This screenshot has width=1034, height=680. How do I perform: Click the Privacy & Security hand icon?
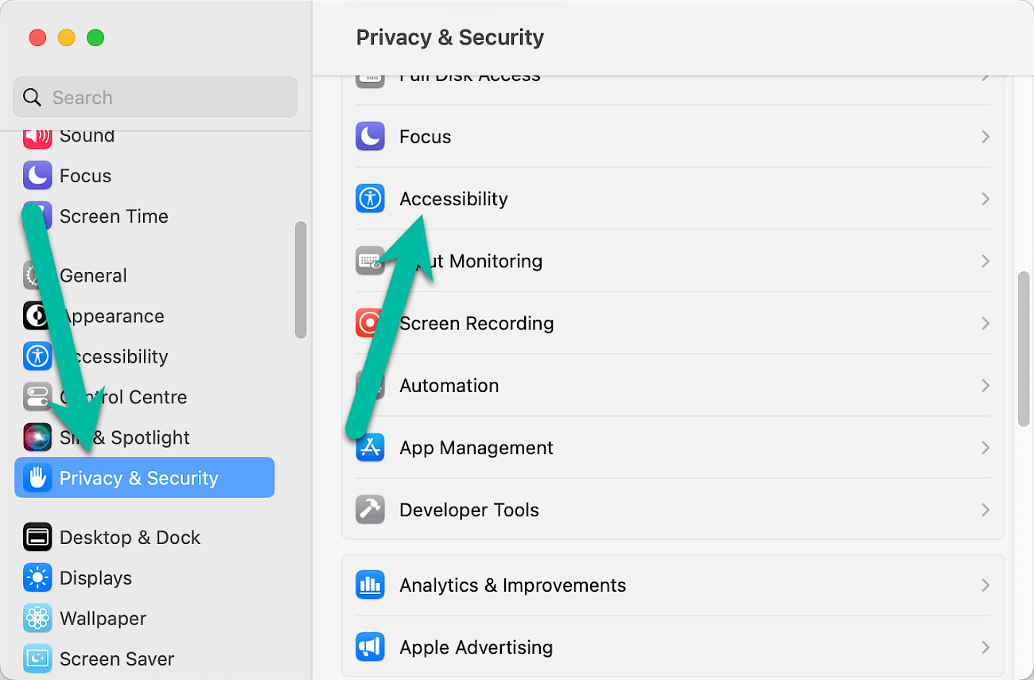tap(37, 478)
